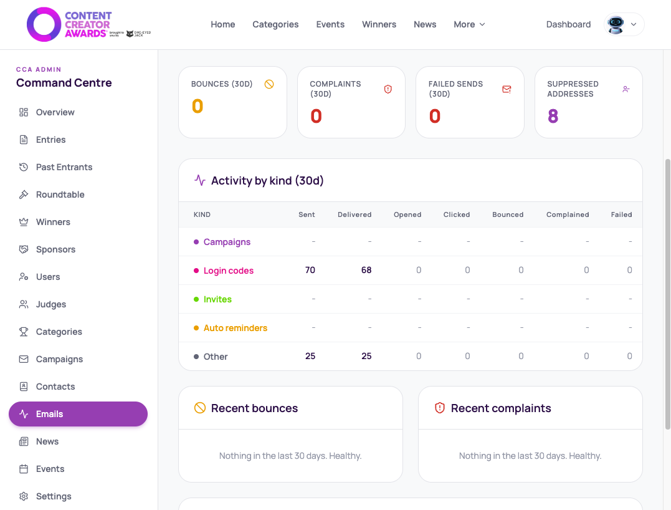Click the Recent bounces ban icon

pos(200,408)
